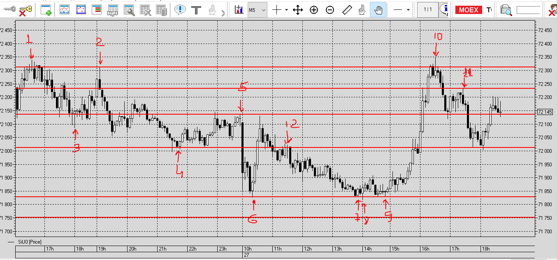Screen dimensions: 557x260
Task: Click the two-finger hand pointer tool
Action: coord(362,10)
